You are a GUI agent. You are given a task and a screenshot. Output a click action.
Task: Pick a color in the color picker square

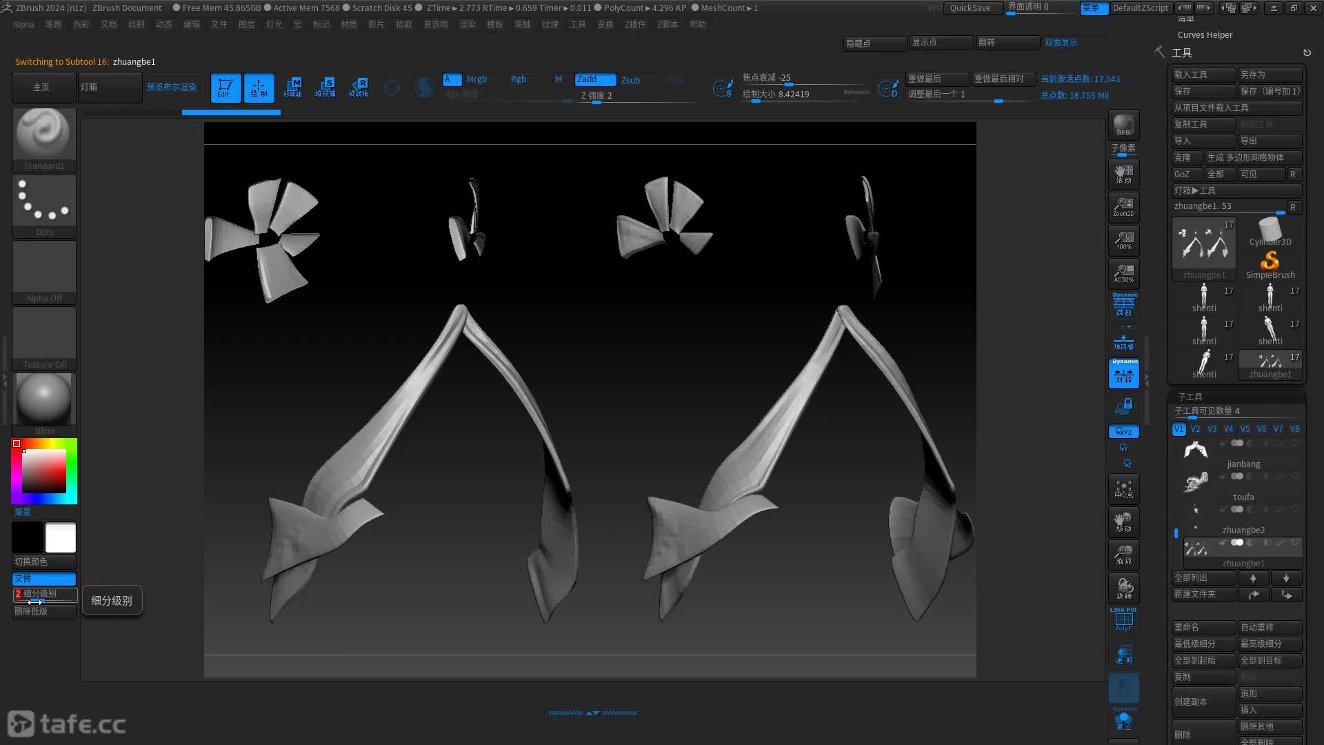click(x=44, y=471)
